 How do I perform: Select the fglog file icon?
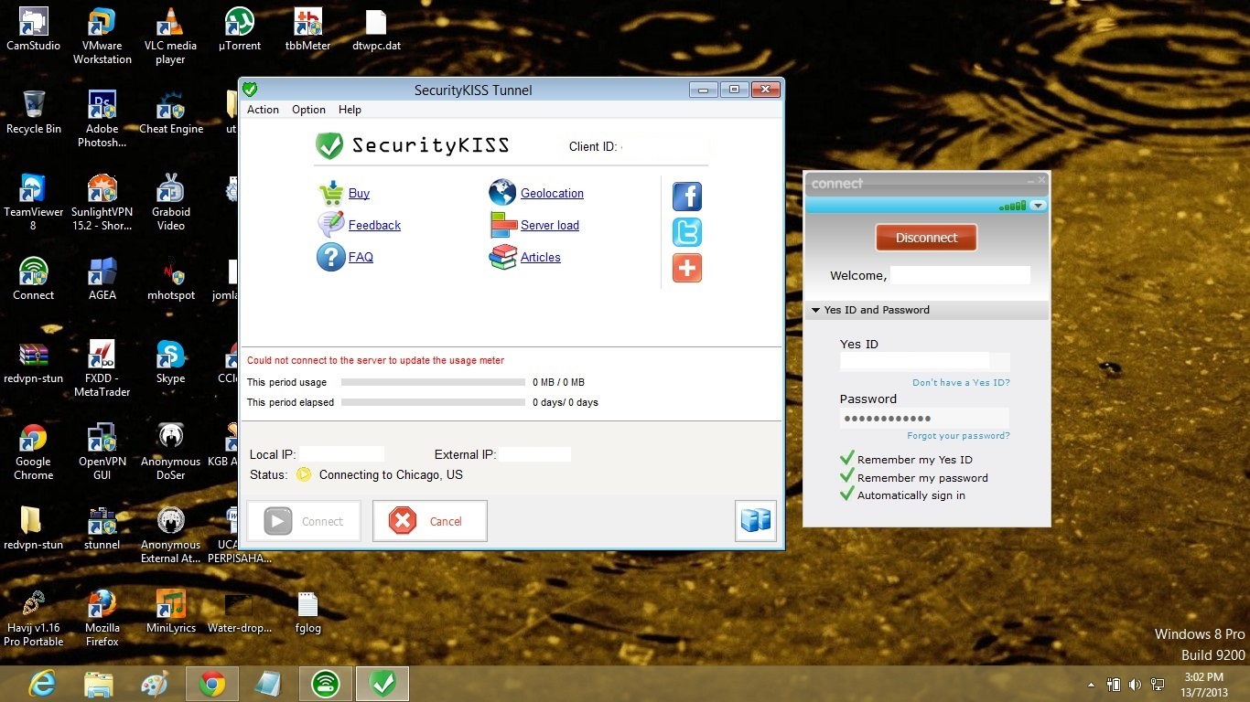tap(307, 612)
